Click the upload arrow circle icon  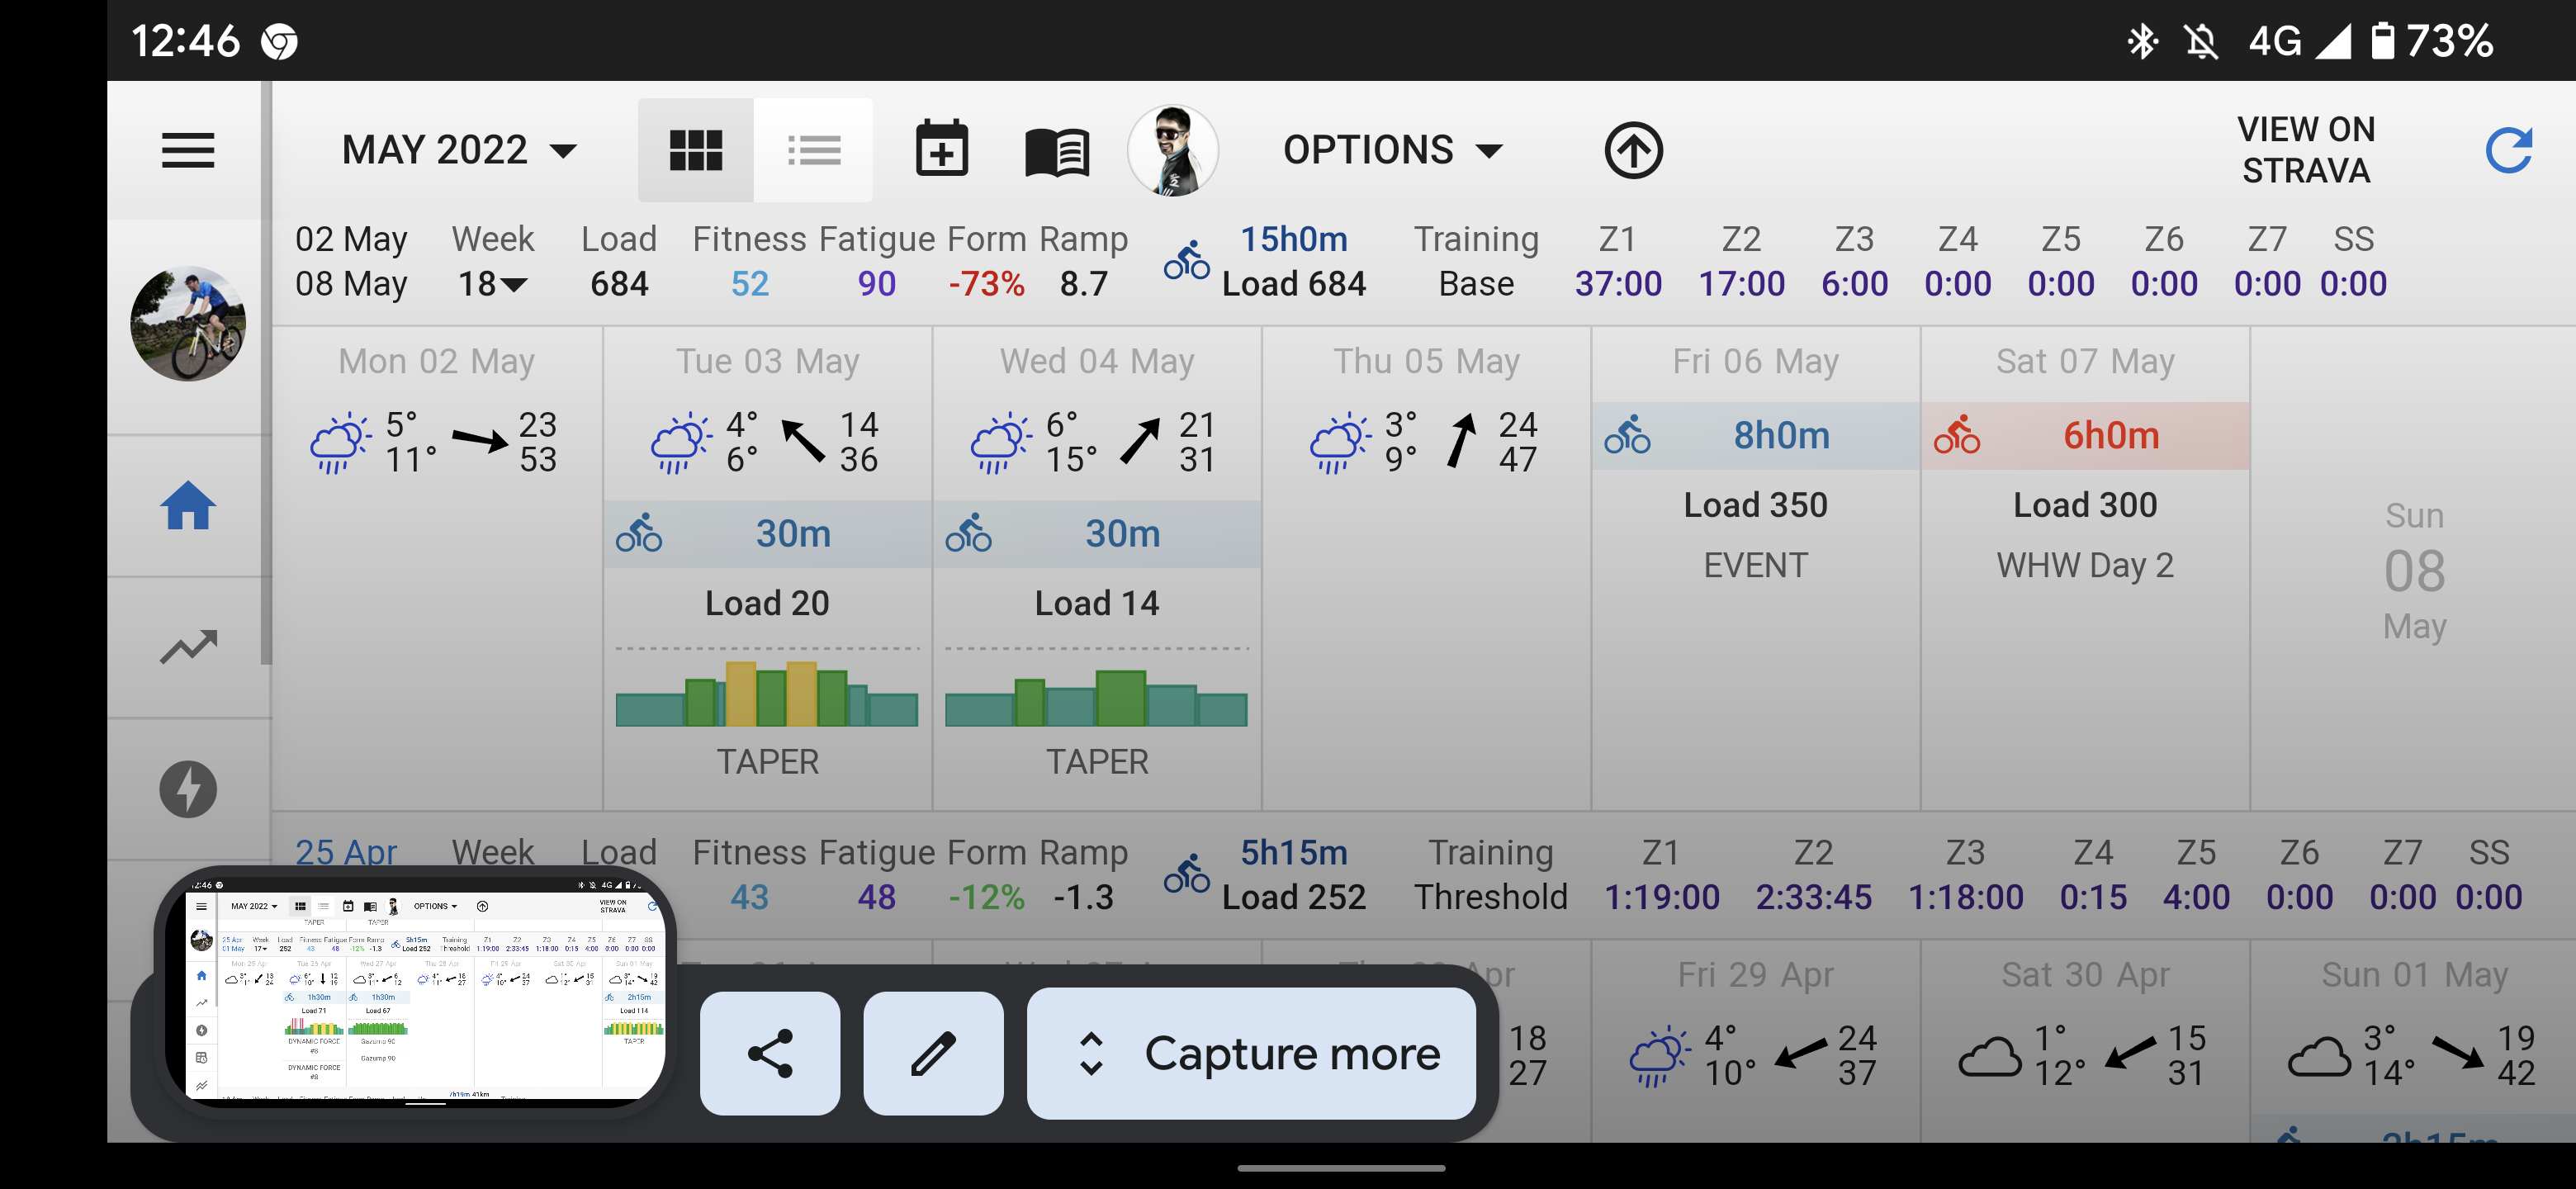tap(1633, 151)
